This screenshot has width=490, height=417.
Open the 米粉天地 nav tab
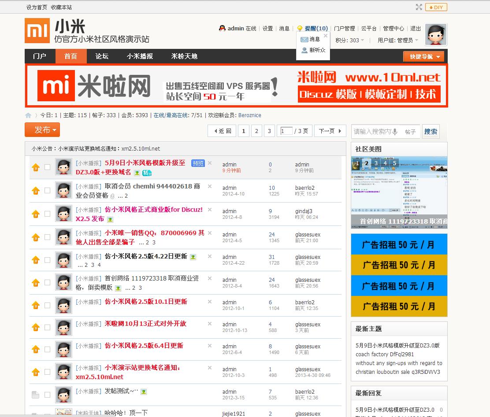184,56
